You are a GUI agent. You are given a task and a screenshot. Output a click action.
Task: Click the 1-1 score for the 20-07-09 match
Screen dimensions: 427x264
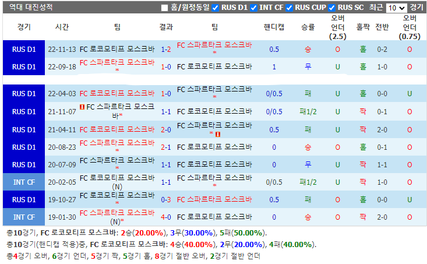point(166,165)
